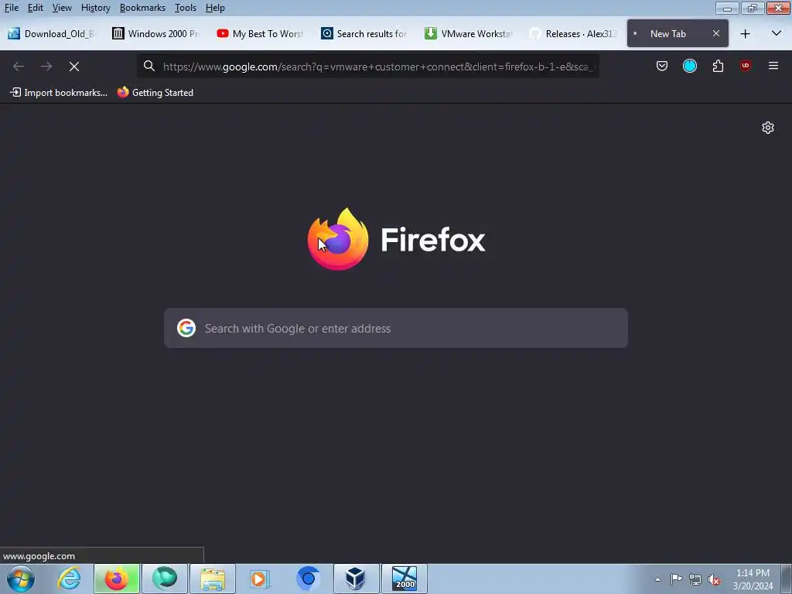Open the Bookmarks menu
The height and width of the screenshot is (594, 792).
(142, 8)
